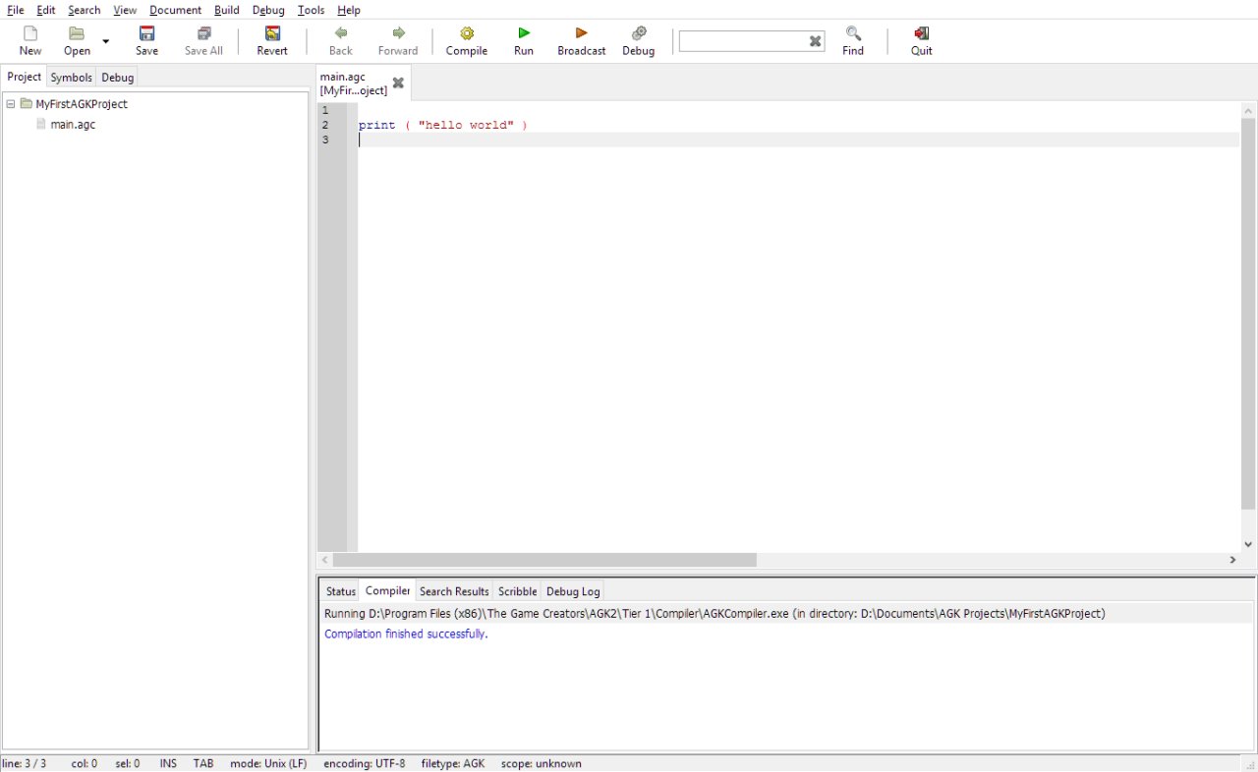Open the Help menu
This screenshot has height=772, width=1258.
(x=349, y=10)
